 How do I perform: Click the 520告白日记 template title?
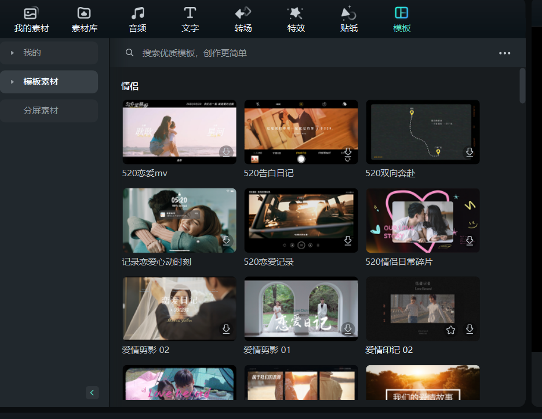[268, 173]
